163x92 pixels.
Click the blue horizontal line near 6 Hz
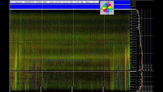[60, 61]
